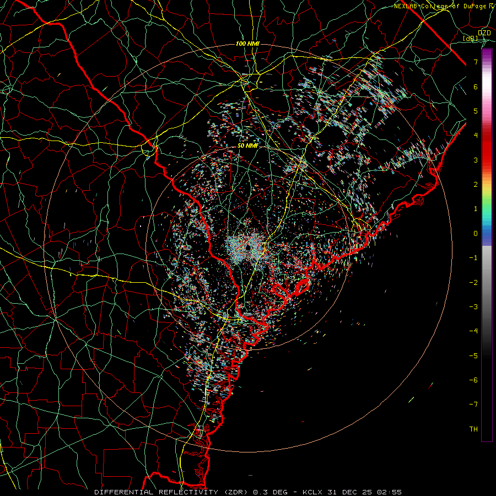The width and height of the screenshot is (496, 496).
Task: Click the 5 dB value on color scale
Action: pos(476,111)
